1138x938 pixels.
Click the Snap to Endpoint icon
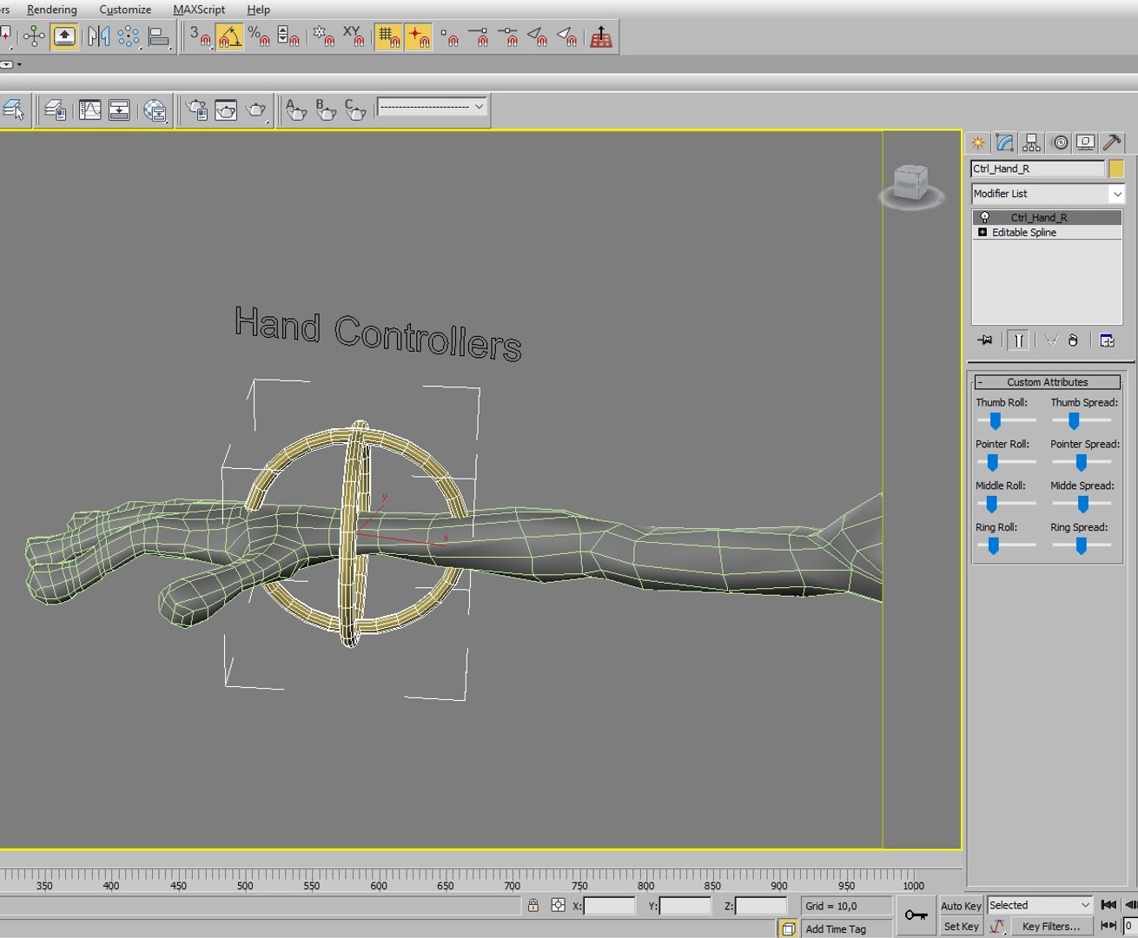[x=479, y=36]
